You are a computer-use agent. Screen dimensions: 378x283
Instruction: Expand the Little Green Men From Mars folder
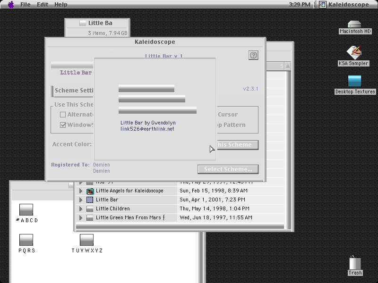[81, 217]
